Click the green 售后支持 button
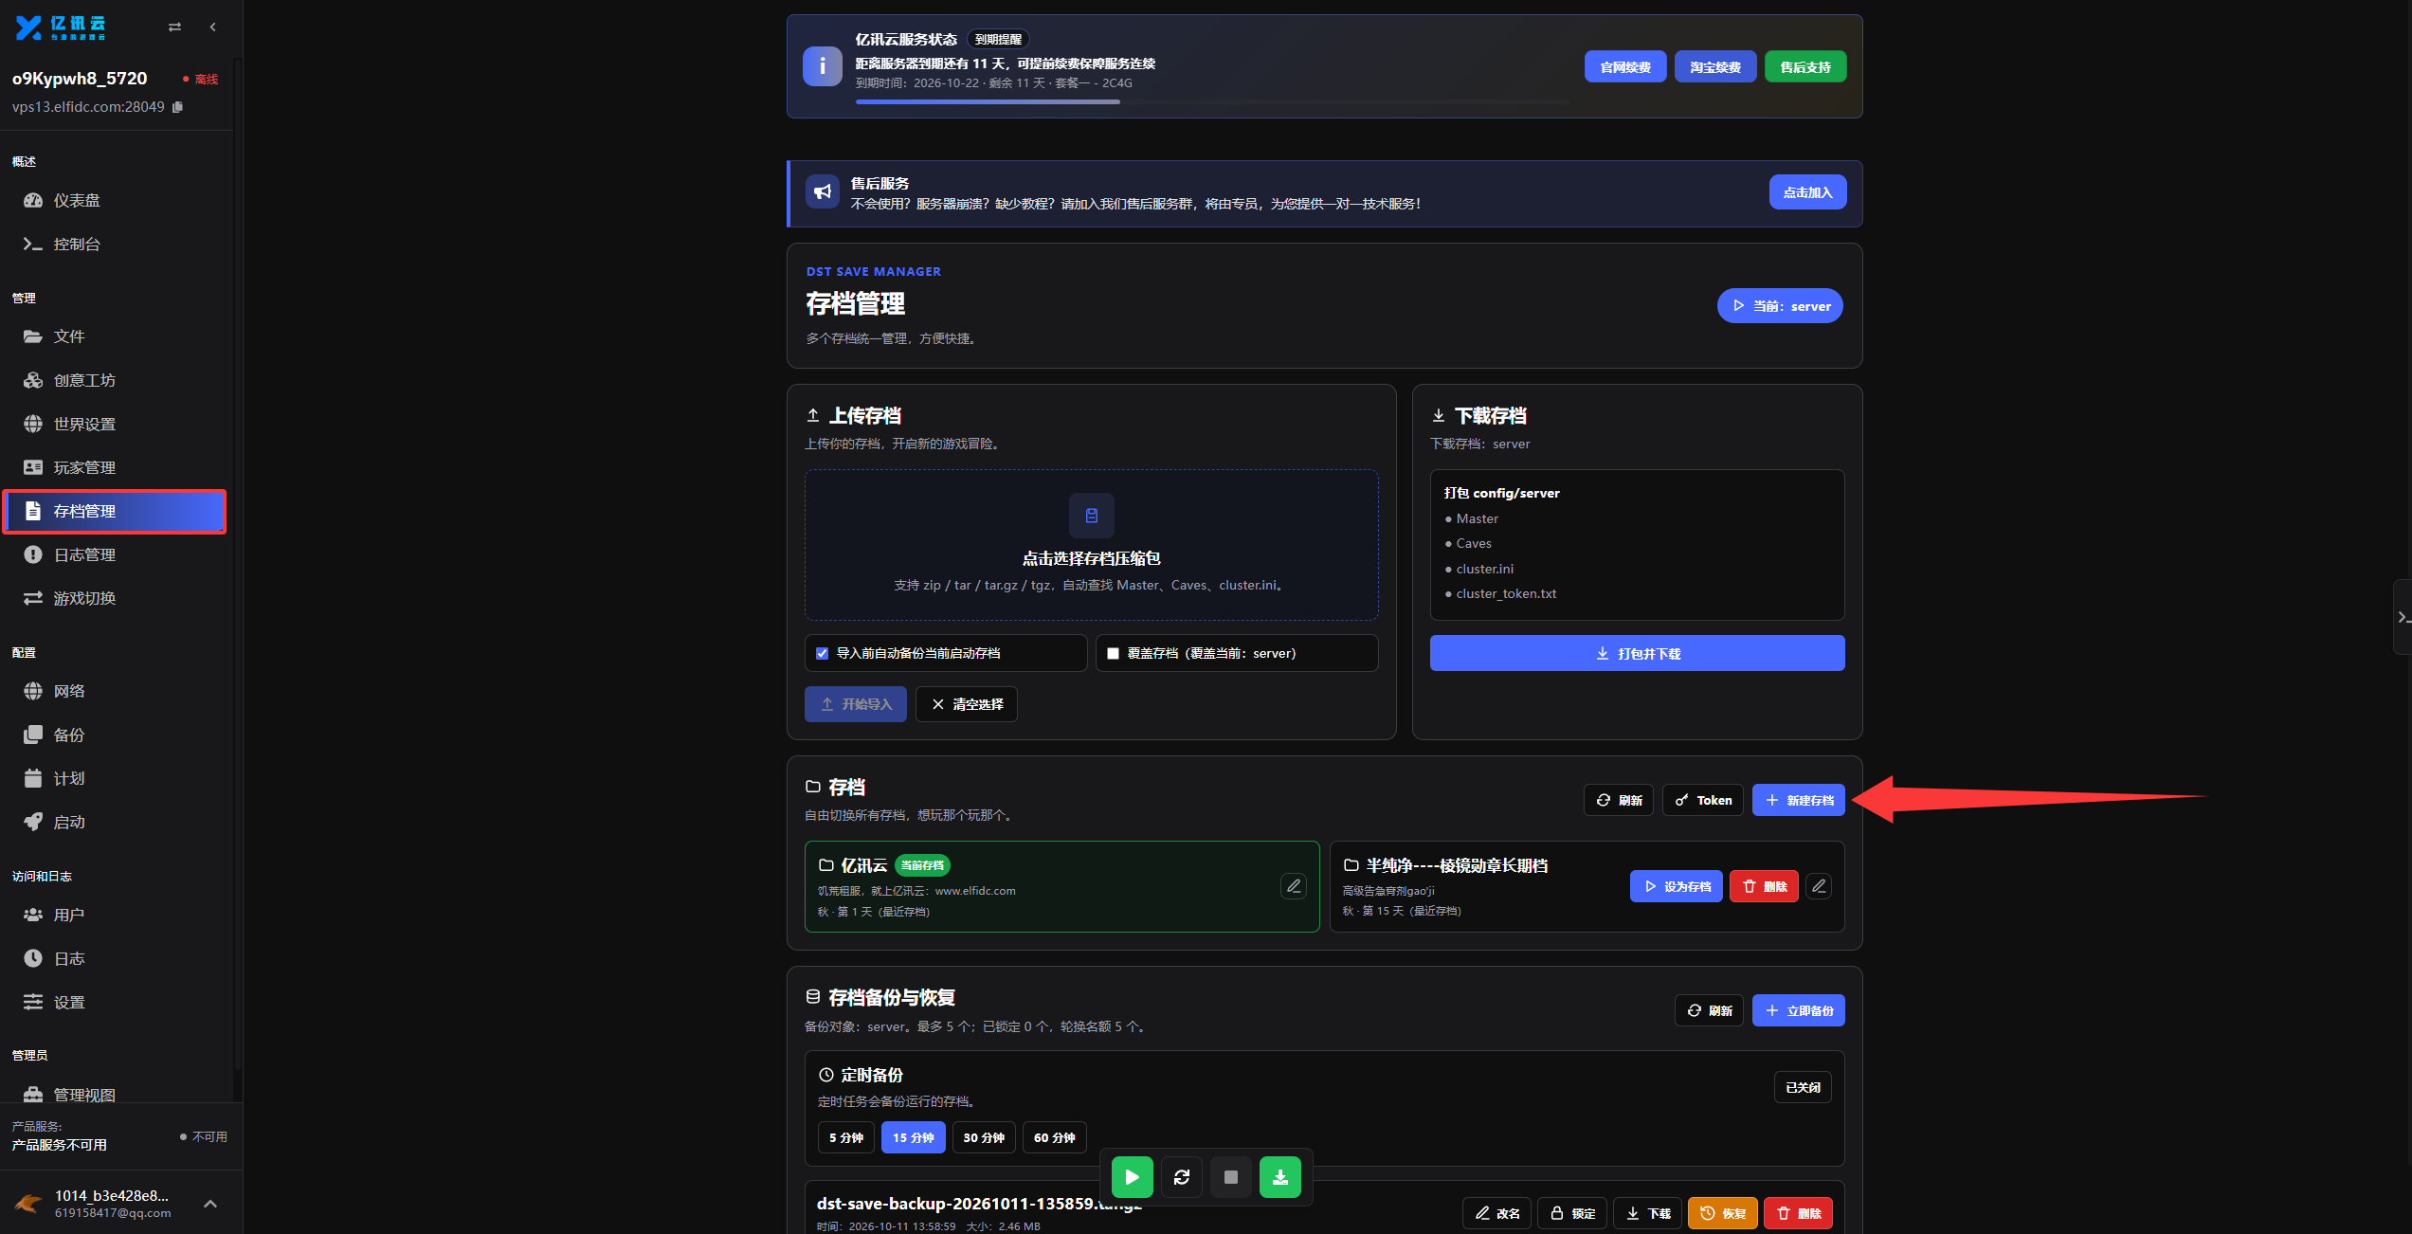This screenshot has height=1234, width=2412. tap(1805, 67)
